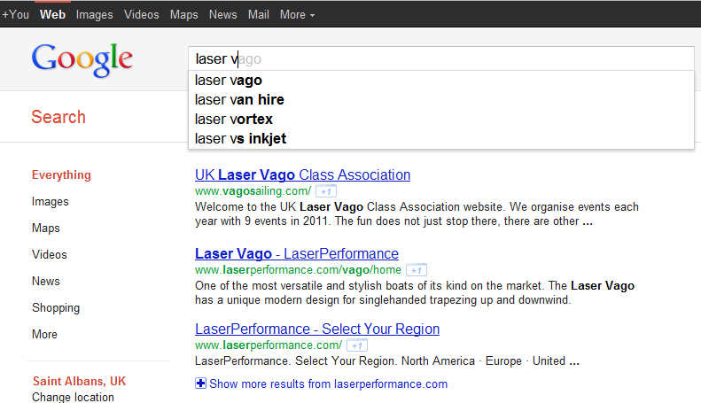The image size is (701, 403).
Task: Expand More in the left sidebar
Action: click(44, 334)
